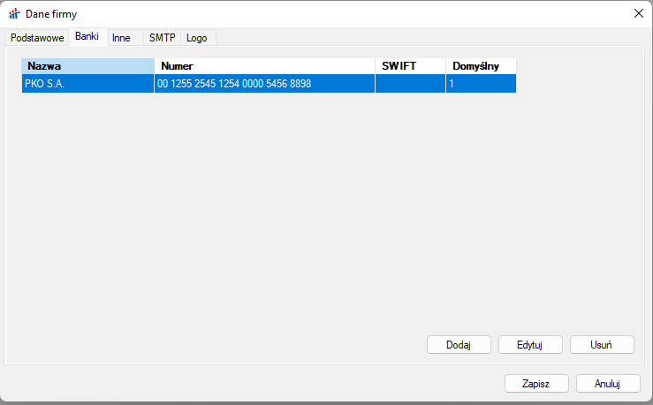Click the SWIFT column header
This screenshot has width=653, height=405.
click(x=410, y=66)
